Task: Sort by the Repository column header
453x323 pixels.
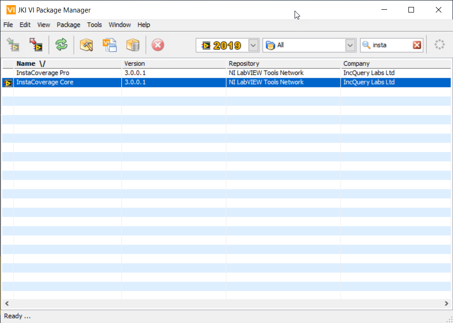Action: (x=283, y=63)
